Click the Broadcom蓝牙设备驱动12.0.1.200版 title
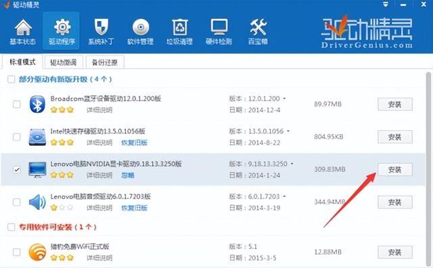Image resolution: width=433 pixels, height=268 pixels. pos(106,99)
